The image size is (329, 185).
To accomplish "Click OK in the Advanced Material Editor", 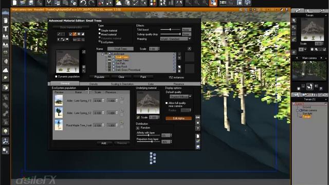I will pyautogui.click(x=197, y=117).
